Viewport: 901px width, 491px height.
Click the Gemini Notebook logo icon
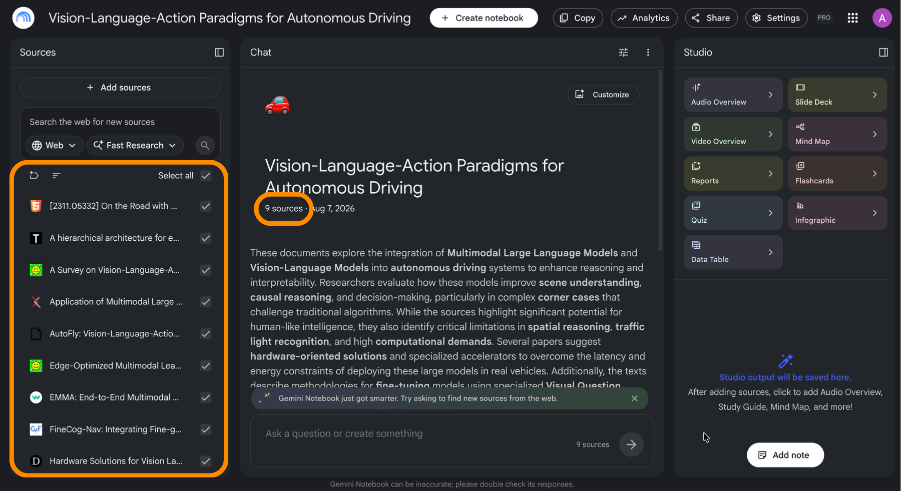23,18
